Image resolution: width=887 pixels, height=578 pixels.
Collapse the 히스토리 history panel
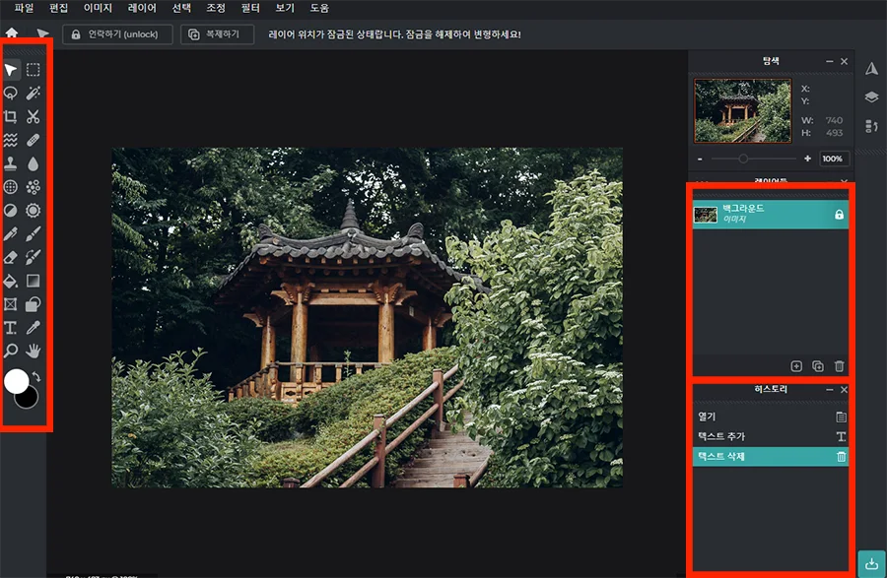(x=830, y=389)
